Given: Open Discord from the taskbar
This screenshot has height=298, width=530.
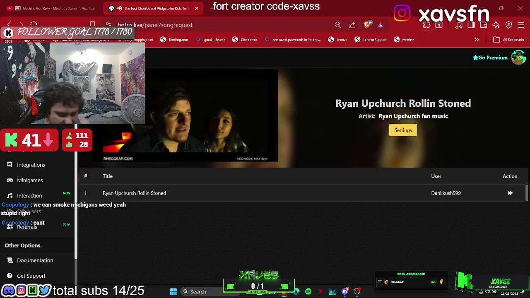Looking at the screenshot, I should pos(345,292).
